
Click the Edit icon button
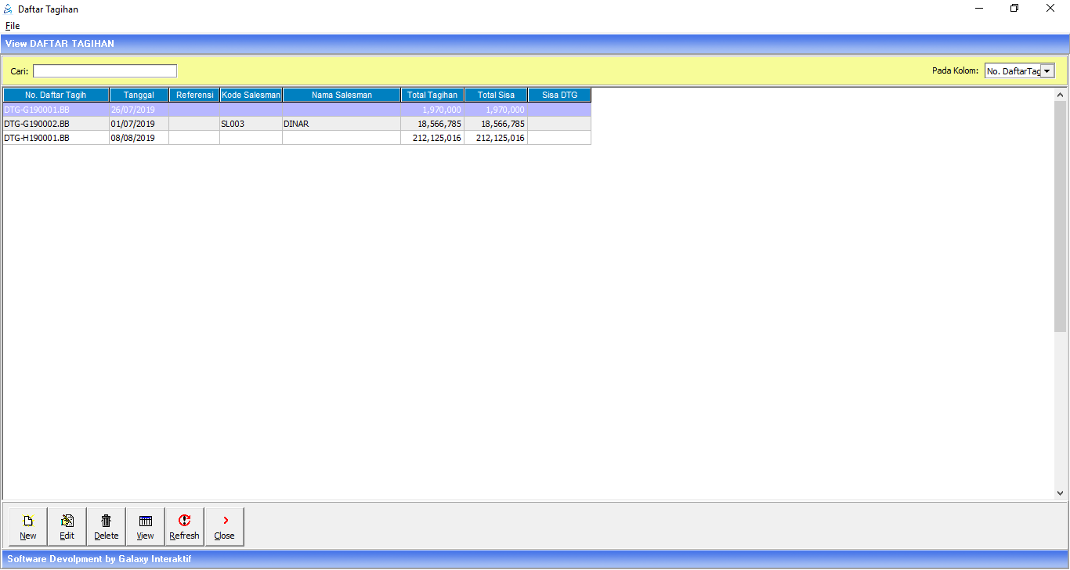(67, 526)
